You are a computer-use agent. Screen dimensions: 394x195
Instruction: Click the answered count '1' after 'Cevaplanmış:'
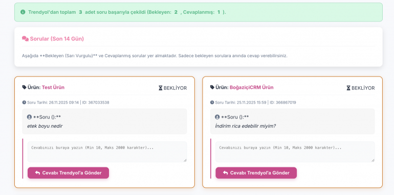tap(218, 12)
